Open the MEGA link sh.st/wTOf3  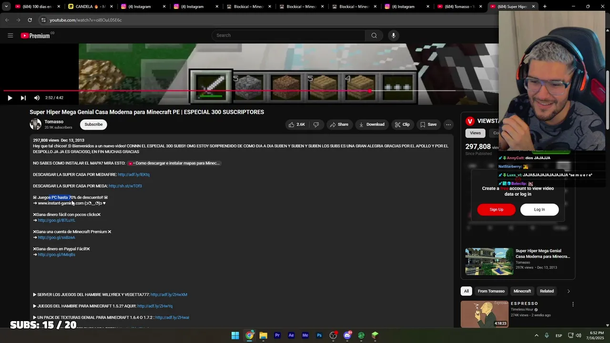pos(125,186)
